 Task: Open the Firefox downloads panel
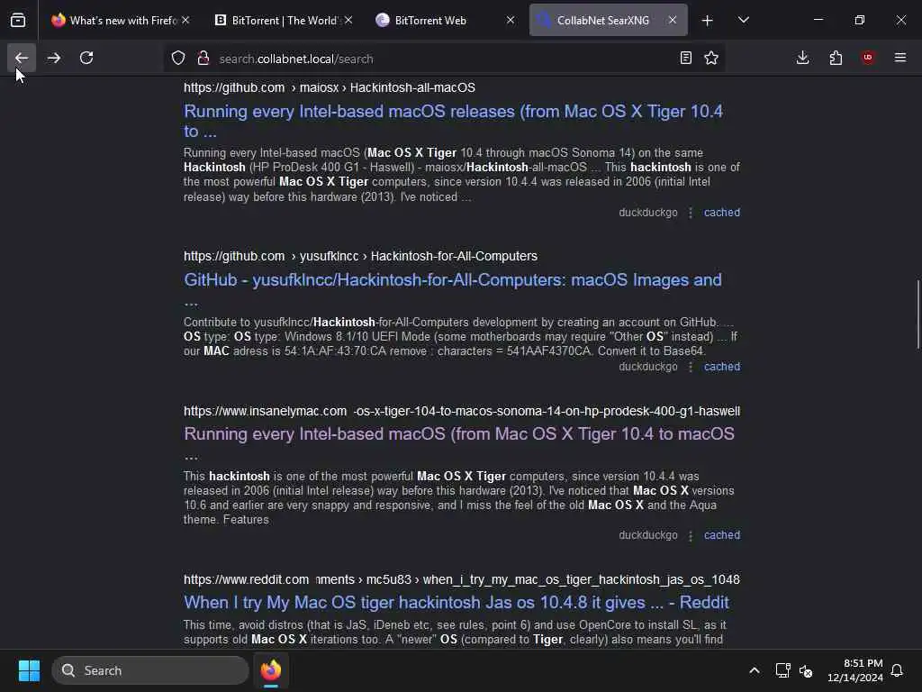[x=802, y=58]
